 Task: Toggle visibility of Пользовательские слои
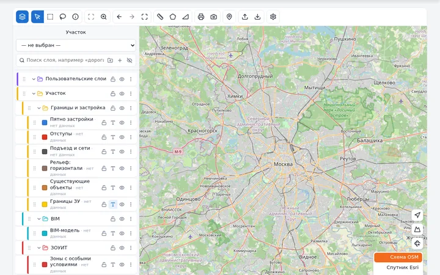point(122,79)
